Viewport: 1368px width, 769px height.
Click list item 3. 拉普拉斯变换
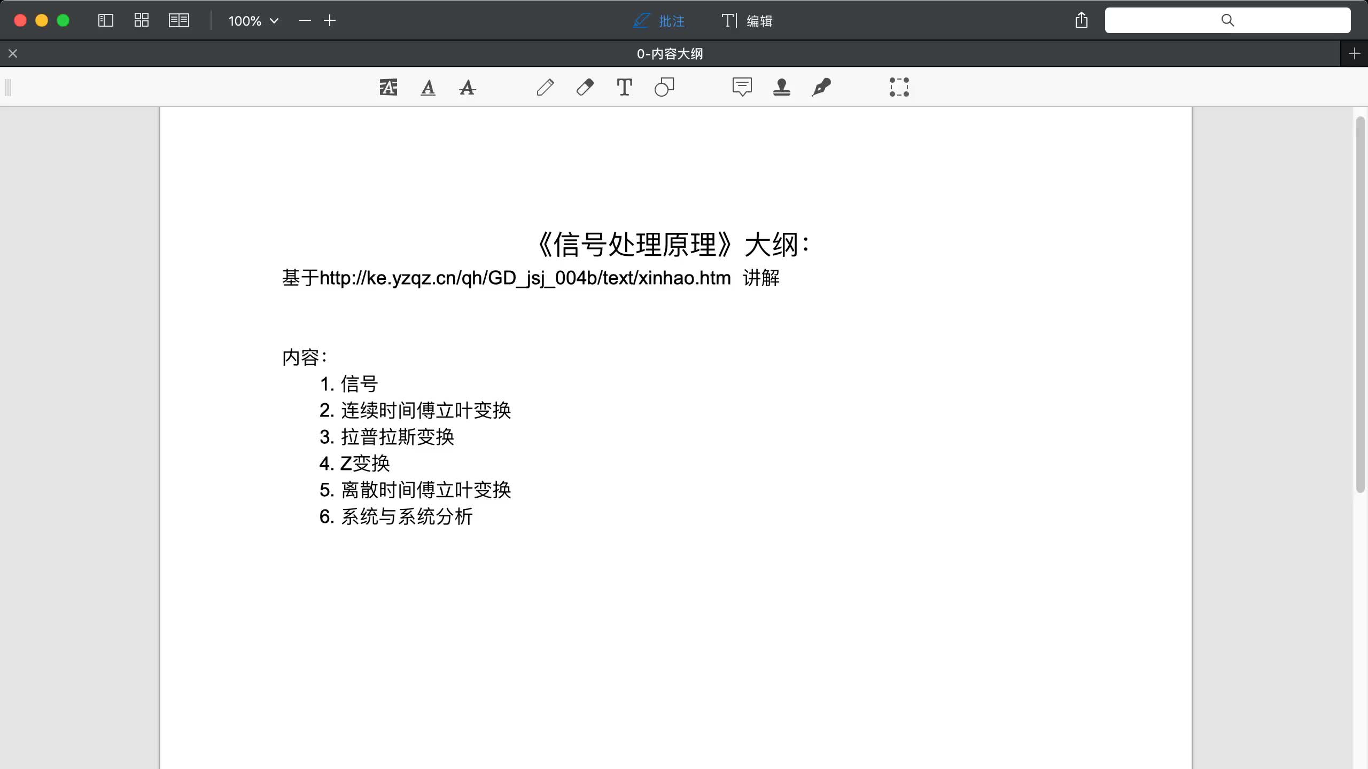point(387,437)
